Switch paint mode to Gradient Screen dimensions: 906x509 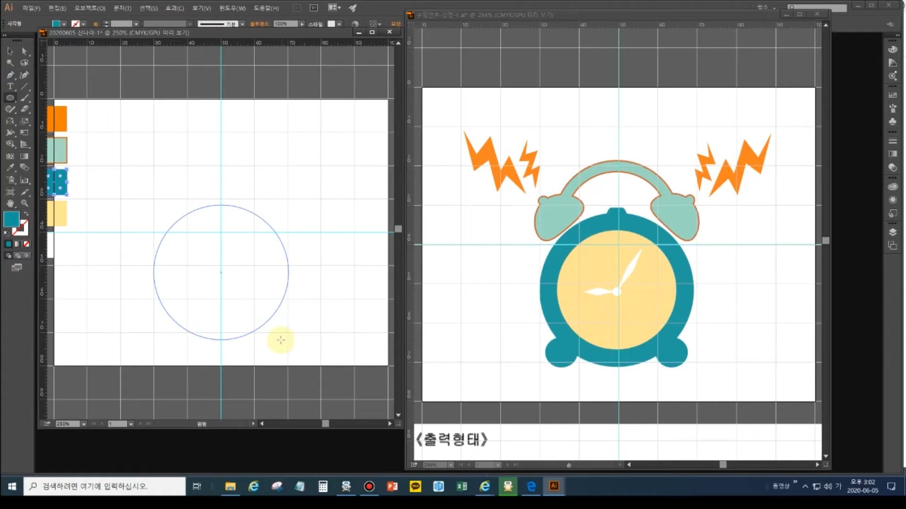click(17, 244)
